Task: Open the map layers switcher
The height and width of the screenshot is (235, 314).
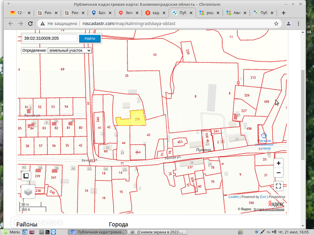Action: click(x=28, y=191)
